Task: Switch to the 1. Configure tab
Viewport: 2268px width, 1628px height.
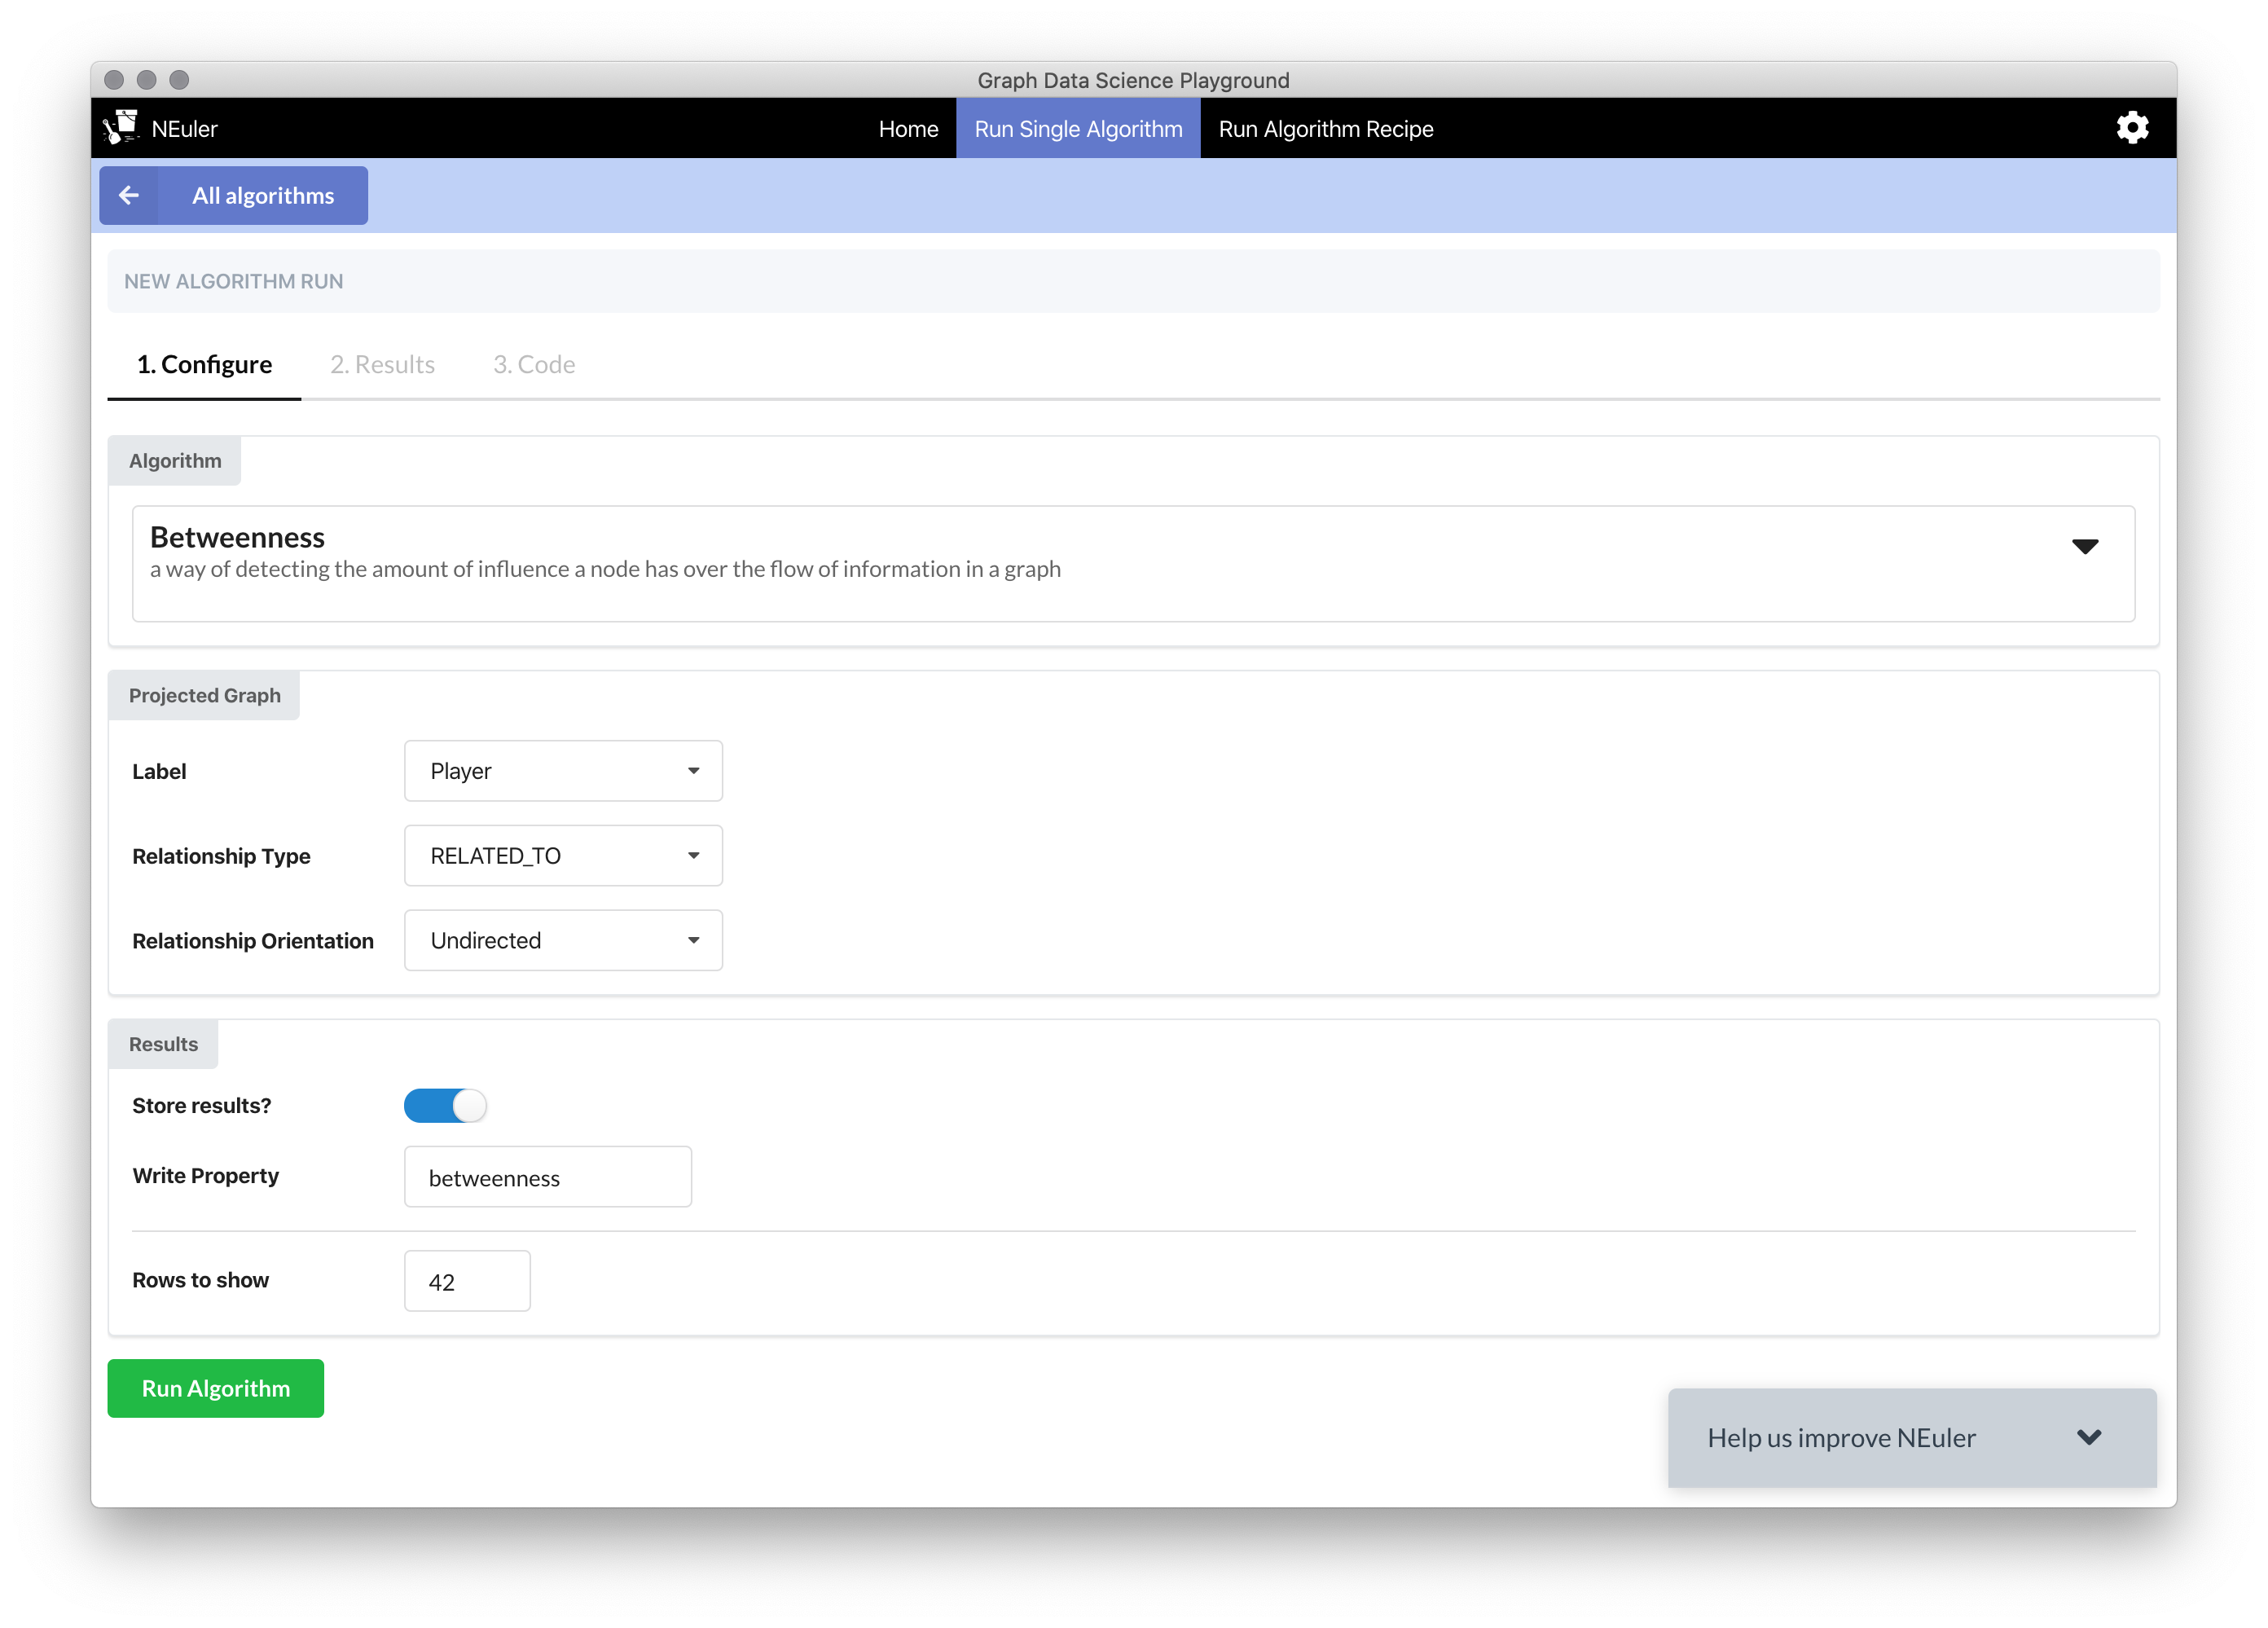Action: (x=204, y=364)
